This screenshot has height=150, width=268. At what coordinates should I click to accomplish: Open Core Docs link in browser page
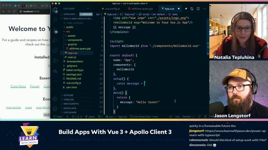(18, 86)
